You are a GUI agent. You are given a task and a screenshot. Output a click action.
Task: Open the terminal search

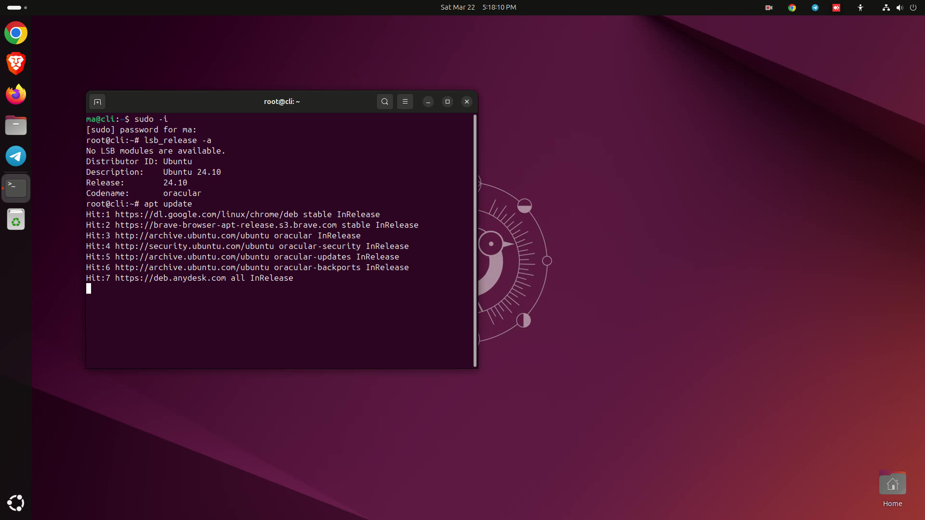(x=384, y=102)
